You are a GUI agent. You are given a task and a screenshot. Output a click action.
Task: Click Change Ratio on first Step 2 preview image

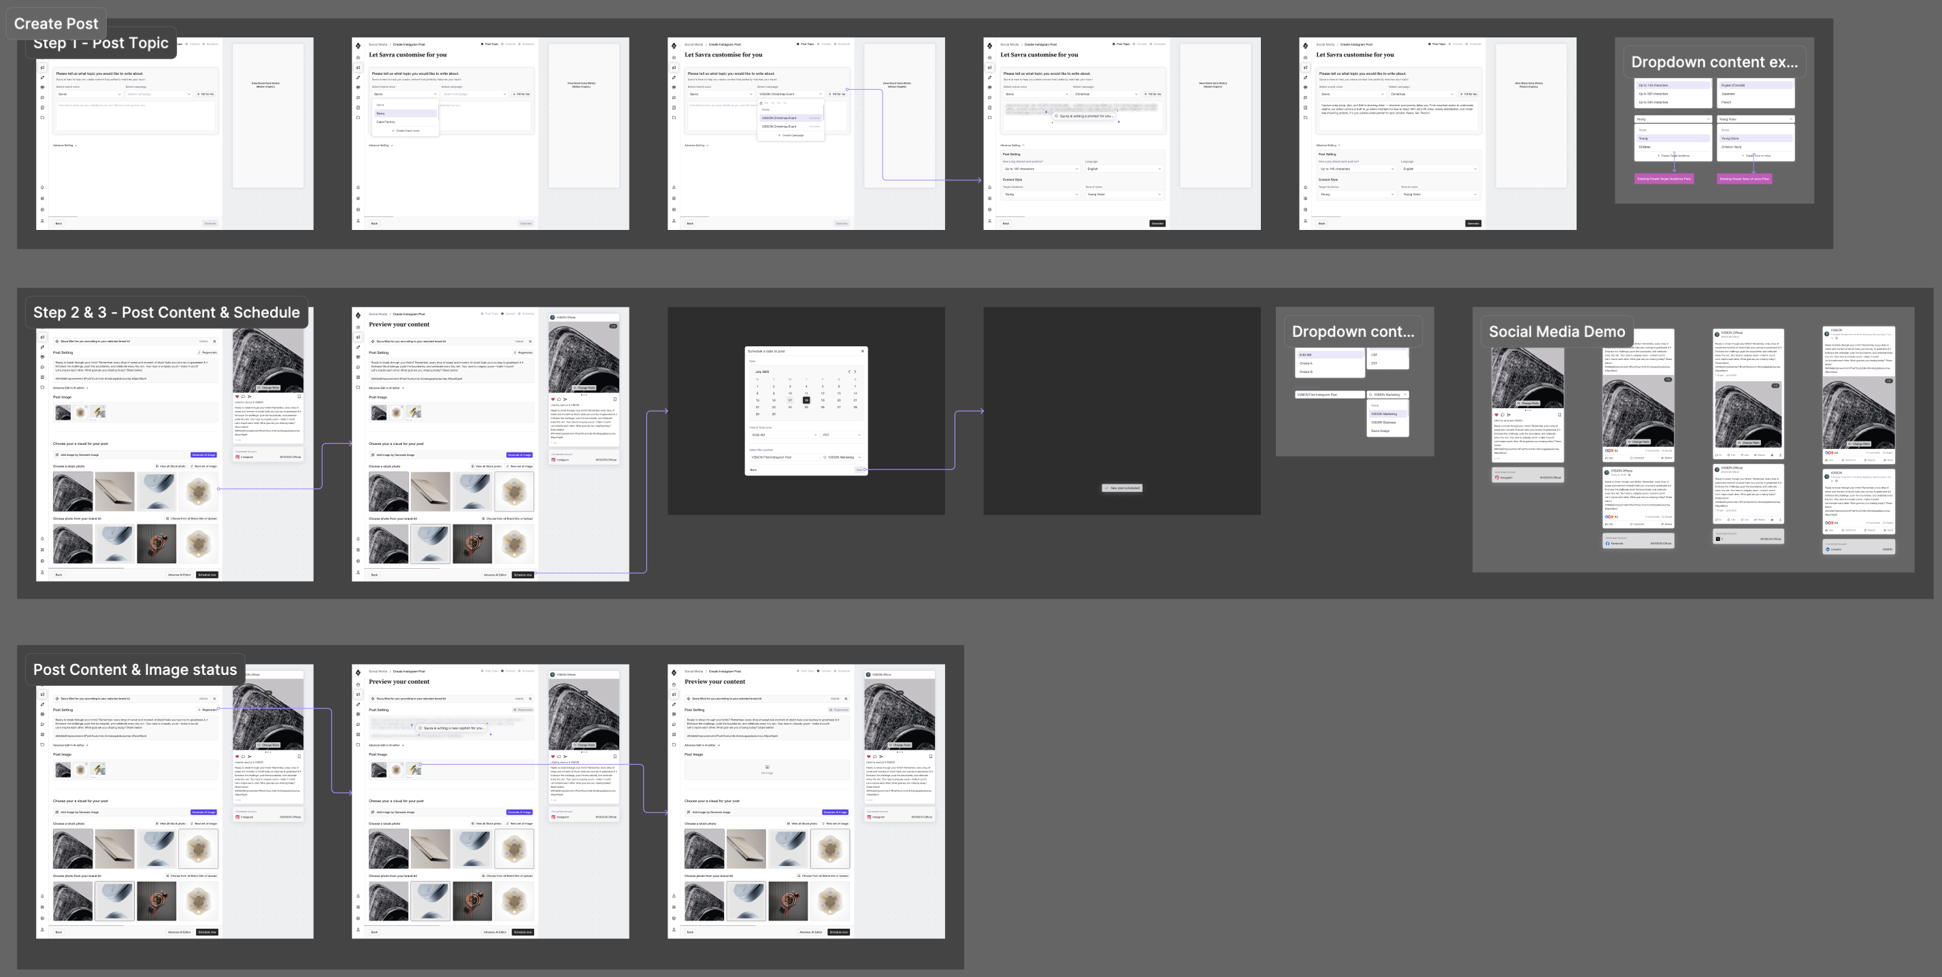coord(268,388)
